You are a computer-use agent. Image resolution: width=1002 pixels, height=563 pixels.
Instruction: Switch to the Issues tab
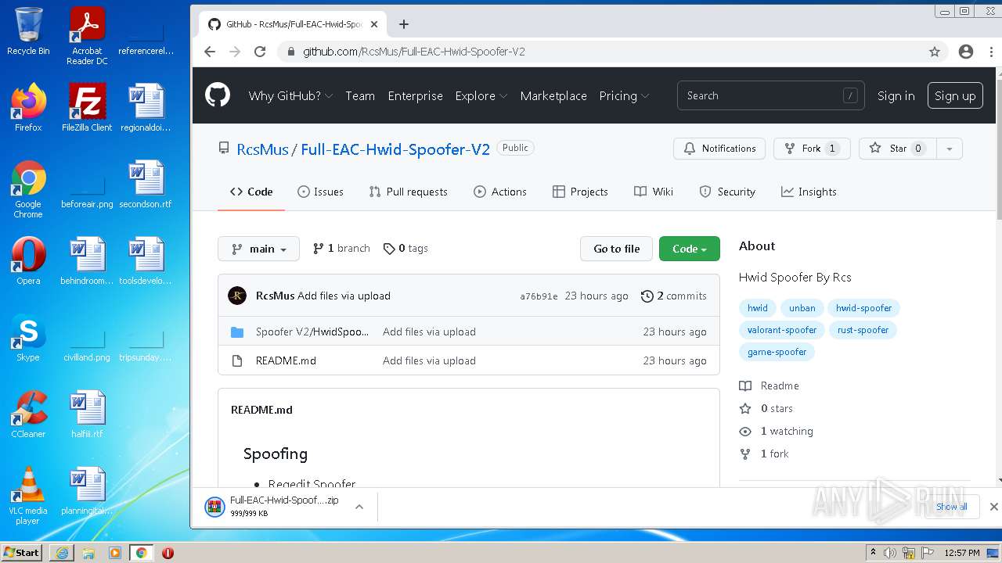click(320, 192)
